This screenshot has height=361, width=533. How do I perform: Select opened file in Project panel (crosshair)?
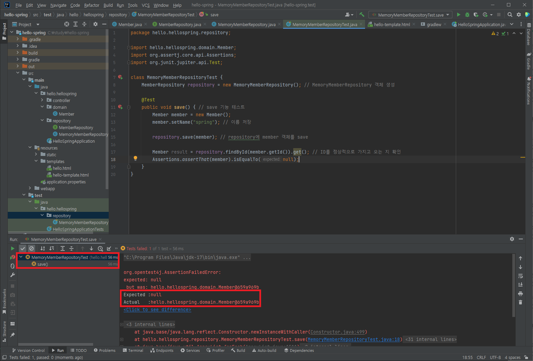(67, 24)
